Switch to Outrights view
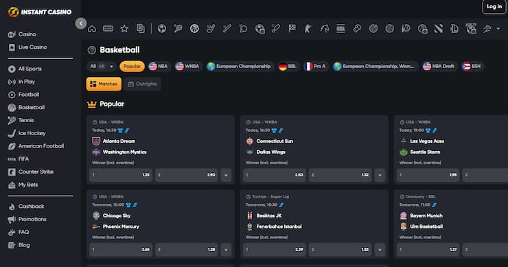This screenshot has width=508, height=267. tap(142, 84)
